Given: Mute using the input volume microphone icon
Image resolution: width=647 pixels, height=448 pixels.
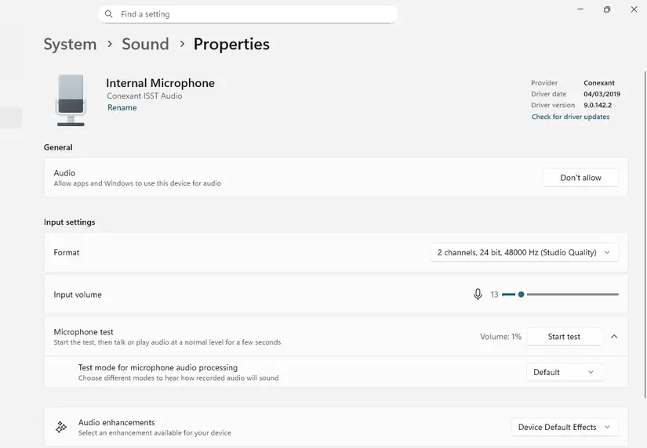Looking at the screenshot, I should point(478,294).
